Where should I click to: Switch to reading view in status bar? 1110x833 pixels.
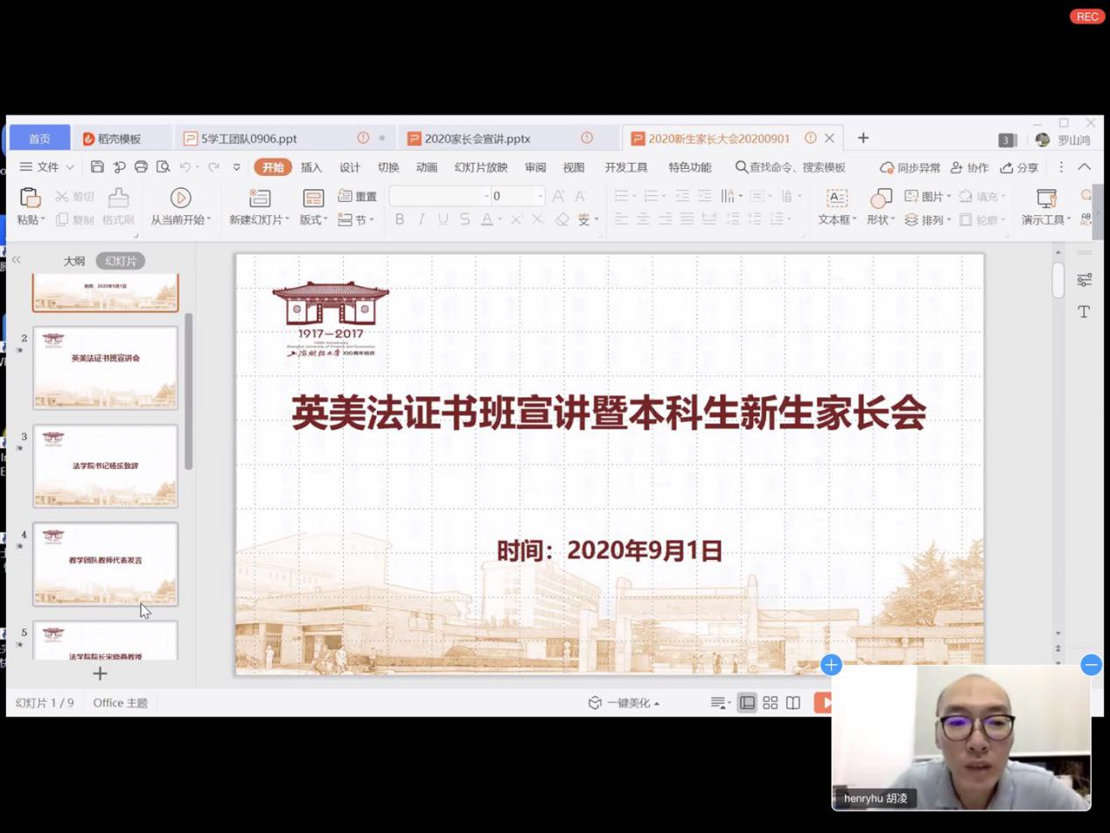[793, 703]
